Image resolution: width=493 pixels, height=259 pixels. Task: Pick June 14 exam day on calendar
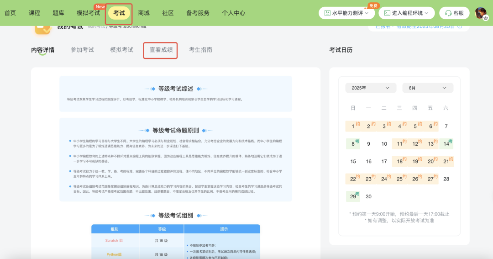pos(446,144)
